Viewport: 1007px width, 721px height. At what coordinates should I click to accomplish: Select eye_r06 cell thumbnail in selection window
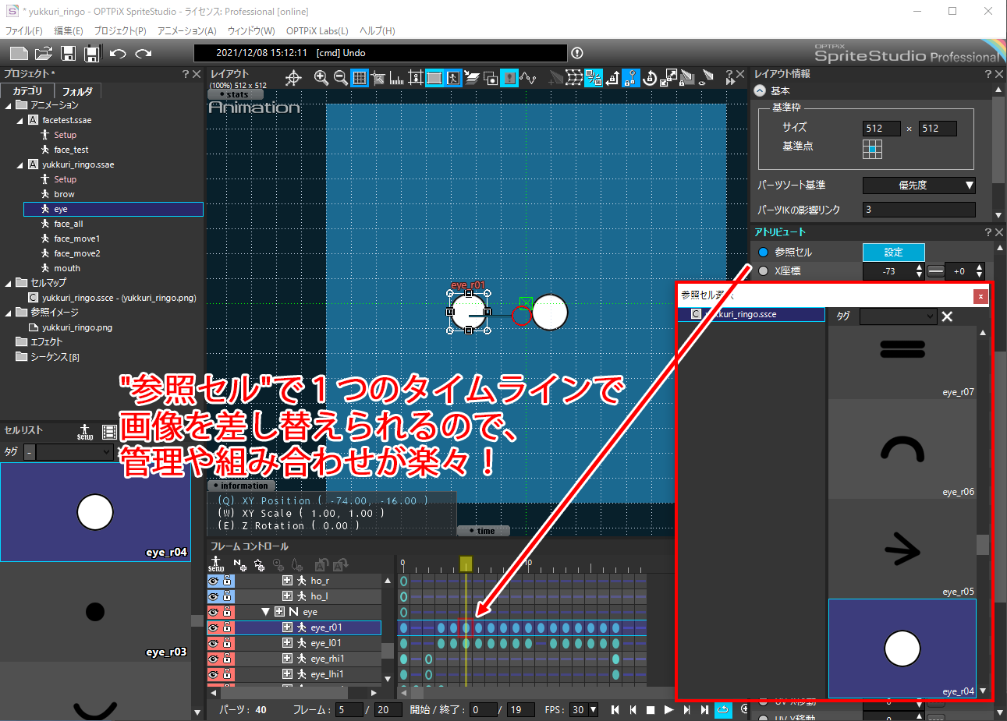(902, 449)
